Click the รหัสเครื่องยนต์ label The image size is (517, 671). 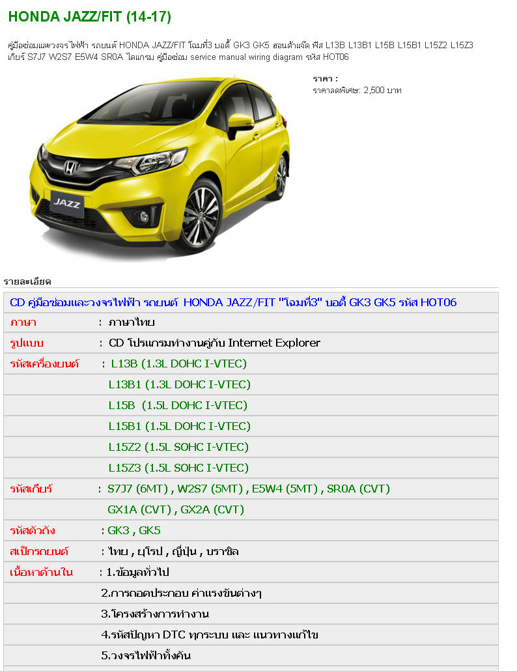44,364
